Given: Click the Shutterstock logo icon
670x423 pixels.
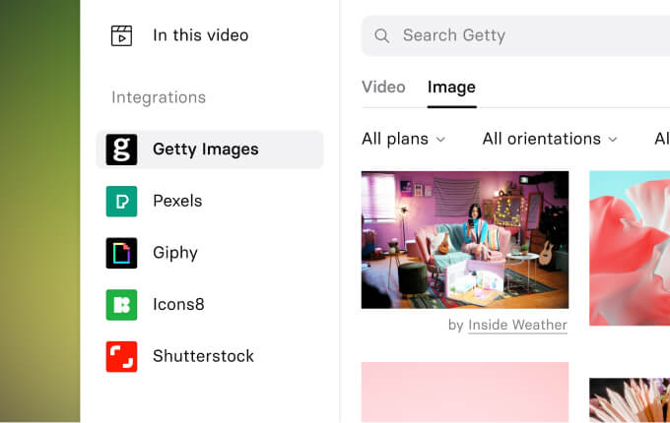Looking at the screenshot, I should (121, 356).
